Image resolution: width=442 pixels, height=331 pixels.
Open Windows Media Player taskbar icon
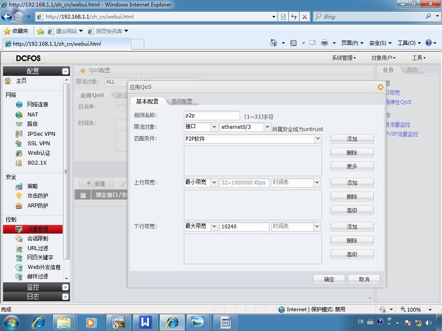pyautogui.click(x=91, y=322)
